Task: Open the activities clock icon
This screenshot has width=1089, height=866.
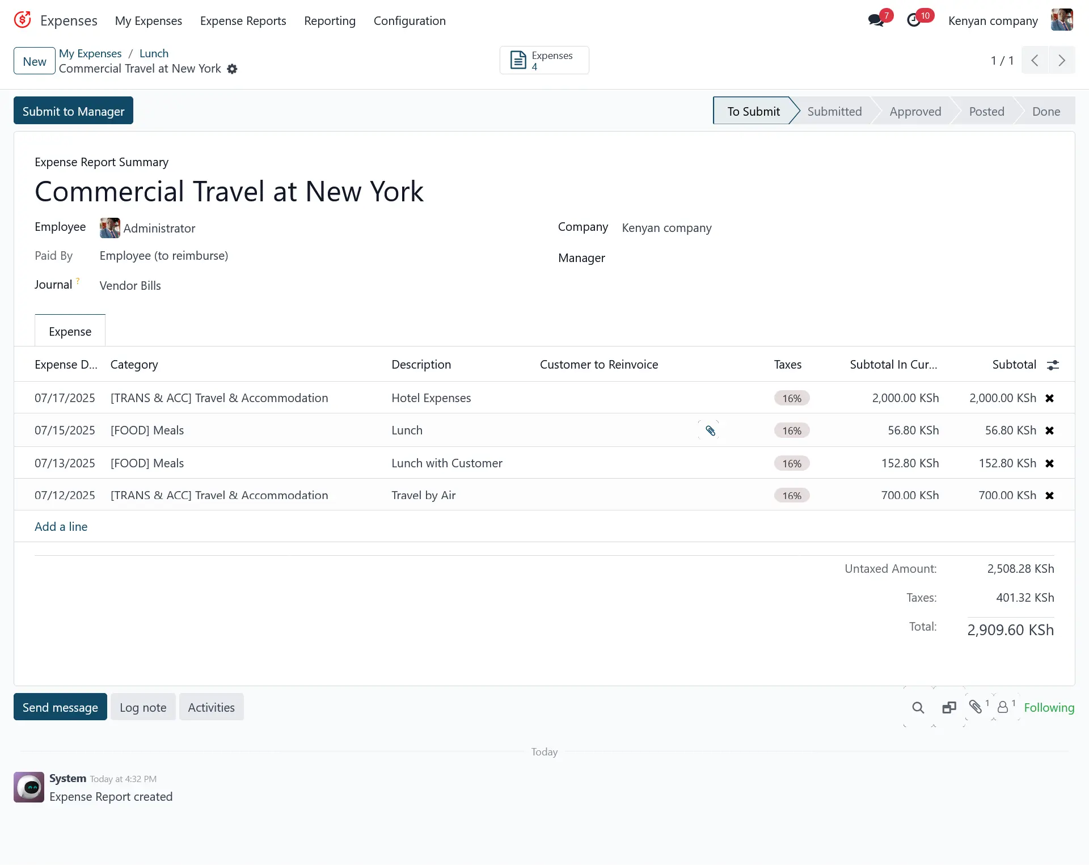Action: [x=914, y=21]
